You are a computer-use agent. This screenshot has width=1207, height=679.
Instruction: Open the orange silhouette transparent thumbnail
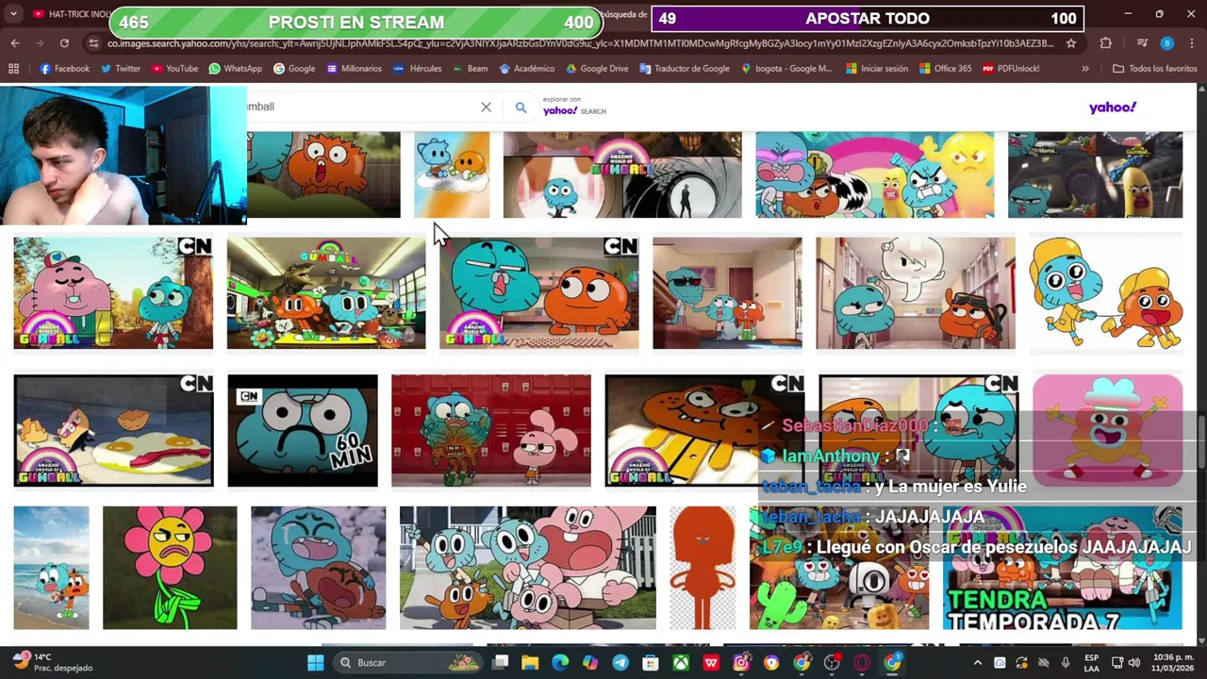point(703,568)
